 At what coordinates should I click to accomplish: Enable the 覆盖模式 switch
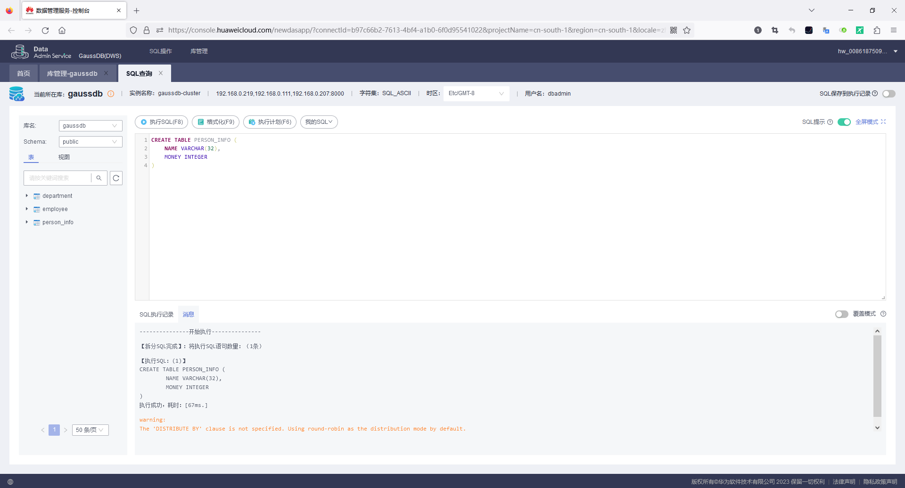coord(842,314)
